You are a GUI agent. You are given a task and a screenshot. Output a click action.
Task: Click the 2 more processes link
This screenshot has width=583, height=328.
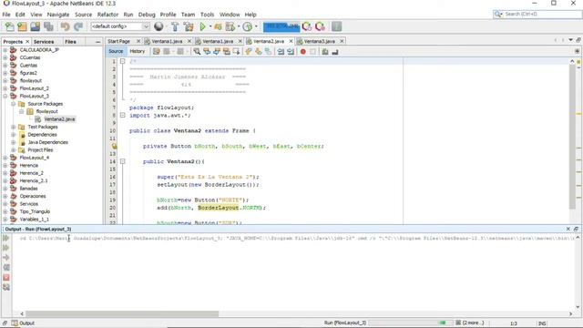473,323
